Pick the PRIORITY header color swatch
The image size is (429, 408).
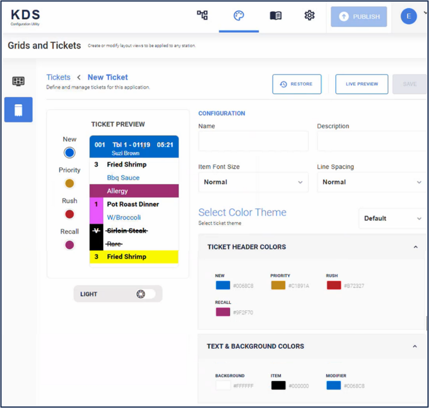pyautogui.click(x=278, y=285)
